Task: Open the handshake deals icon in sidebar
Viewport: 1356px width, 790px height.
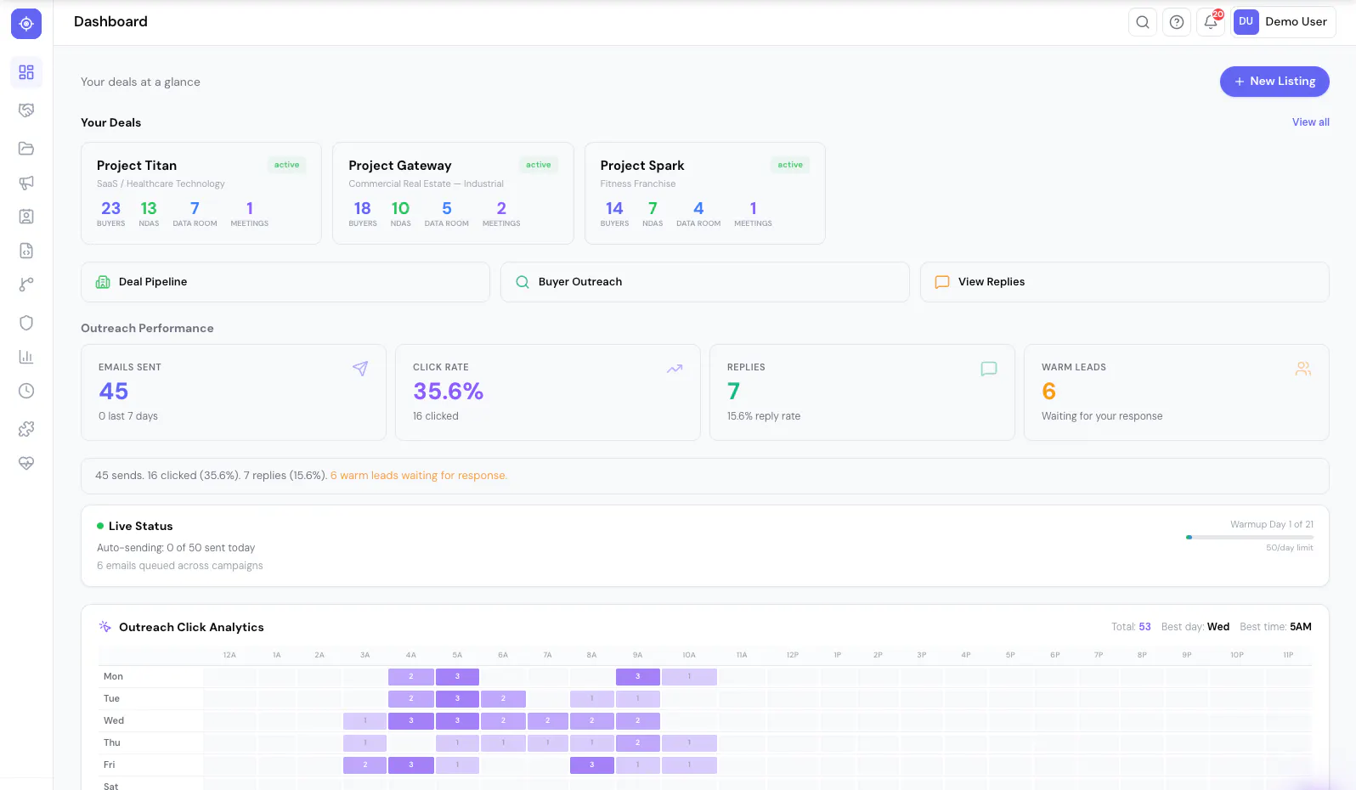Action: 26,110
